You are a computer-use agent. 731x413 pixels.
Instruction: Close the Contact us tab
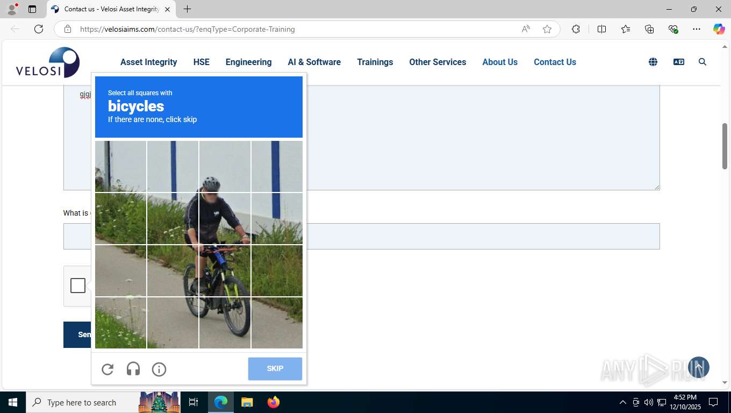pos(167,9)
